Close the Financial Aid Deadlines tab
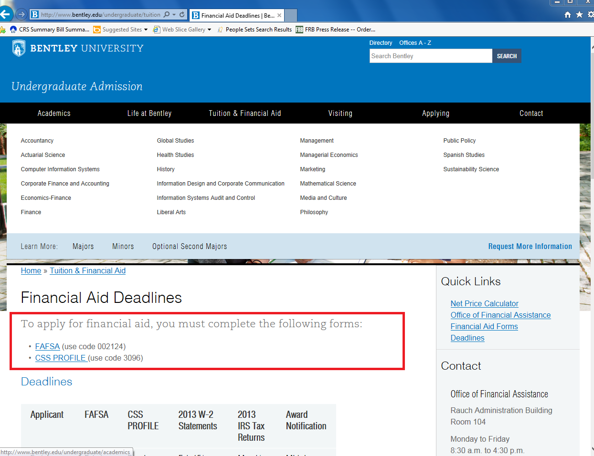594x456 pixels. pos(279,15)
